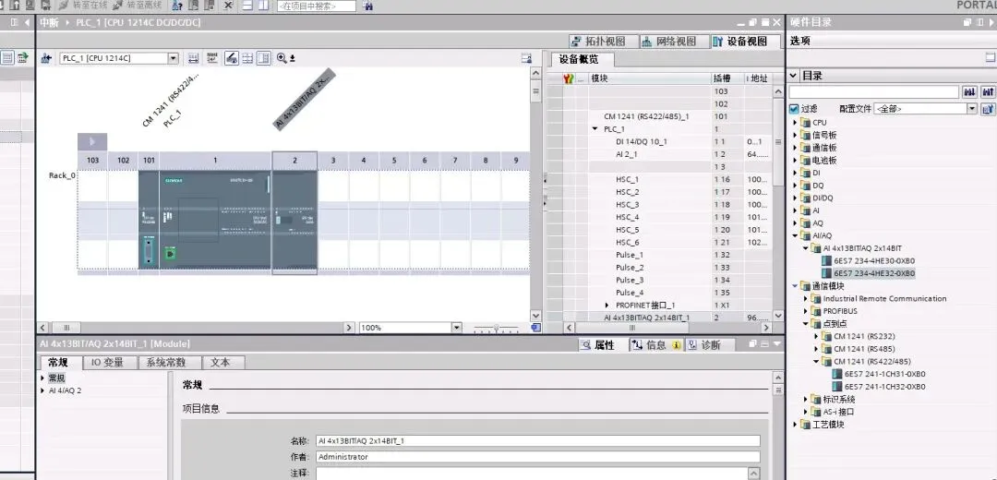Click the 作者 author input field

tap(537, 457)
